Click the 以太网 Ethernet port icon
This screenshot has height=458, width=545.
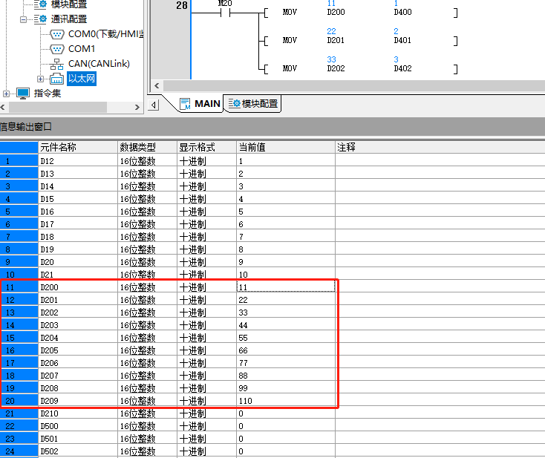coord(56,79)
